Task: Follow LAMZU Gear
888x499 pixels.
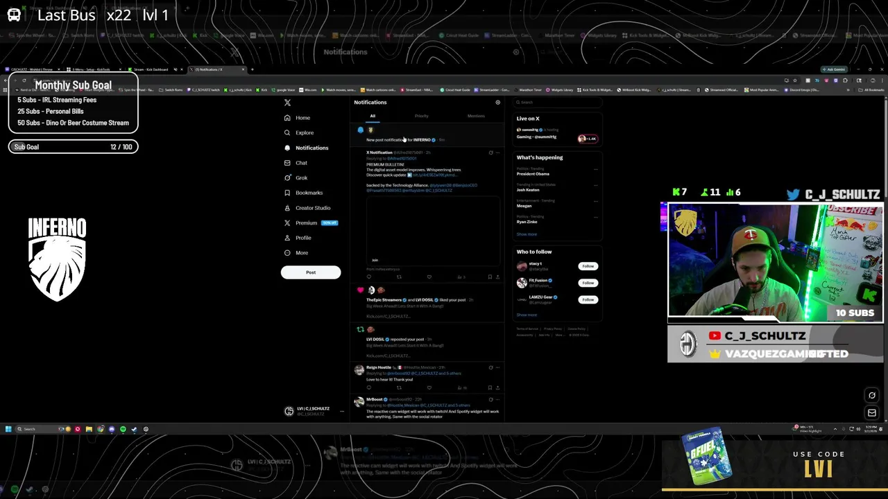Action: (x=588, y=299)
